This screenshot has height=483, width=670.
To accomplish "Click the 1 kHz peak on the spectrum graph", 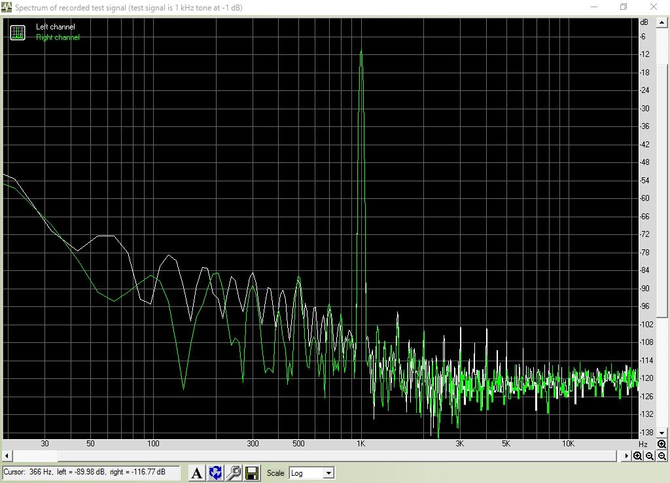I will click(x=361, y=52).
